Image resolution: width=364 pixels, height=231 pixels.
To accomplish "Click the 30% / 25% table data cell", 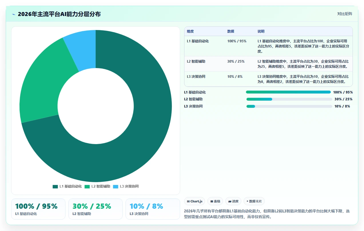I will [236, 61].
